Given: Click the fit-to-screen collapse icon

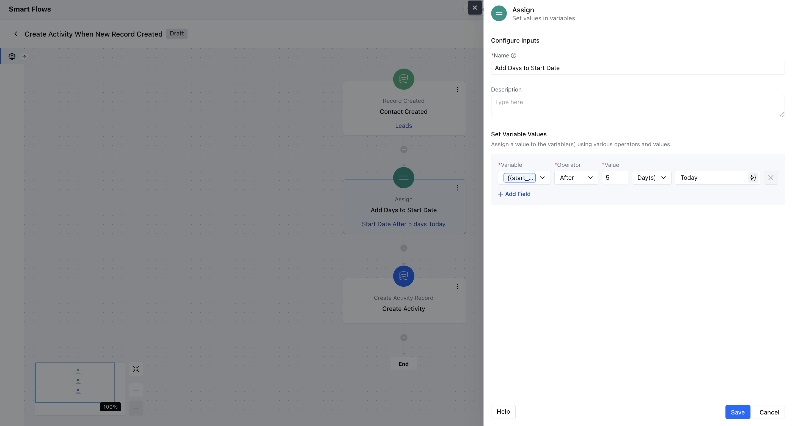Looking at the screenshot, I should 136,369.
